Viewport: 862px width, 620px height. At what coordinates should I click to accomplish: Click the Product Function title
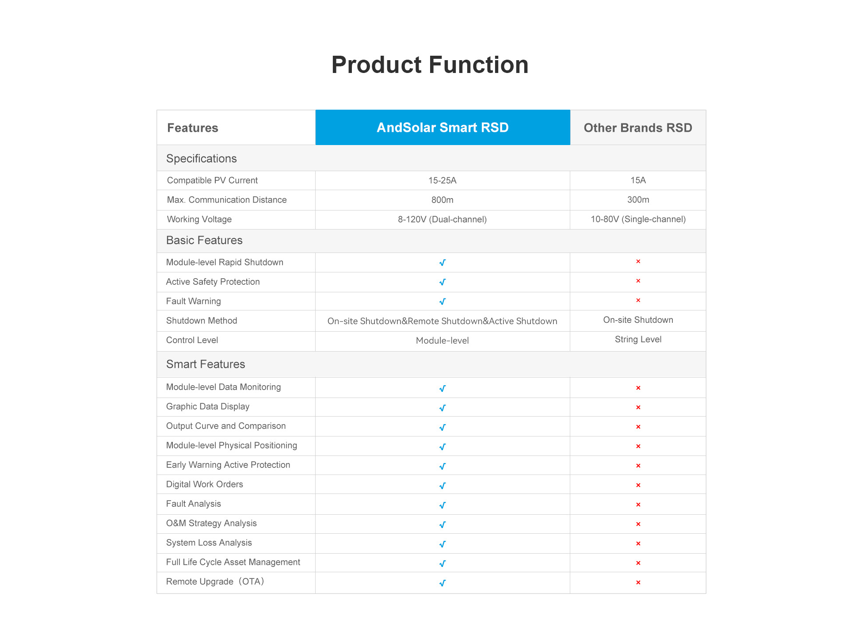click(x=430, y=65)
